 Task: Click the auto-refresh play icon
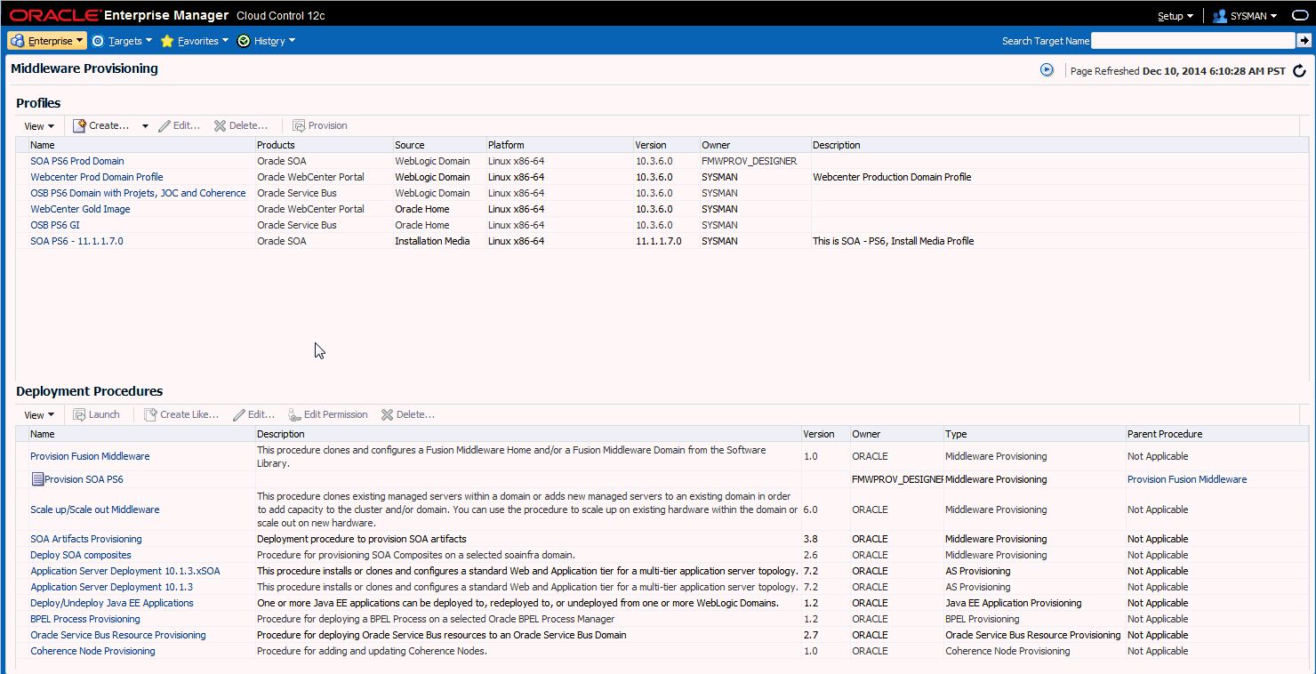click(1047, 70)
